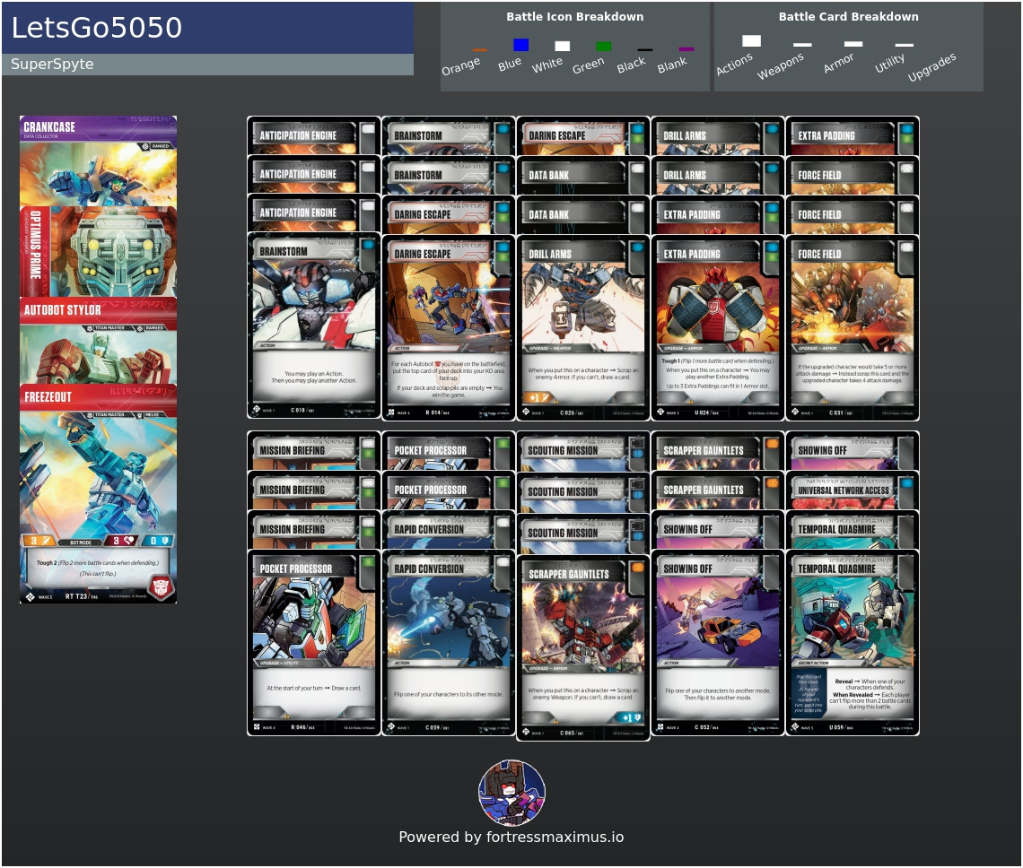Click Temporal Quagmire's Reveal rules text
The height and width of the screenshot is (868, 1023).
(x=870, y=694)
